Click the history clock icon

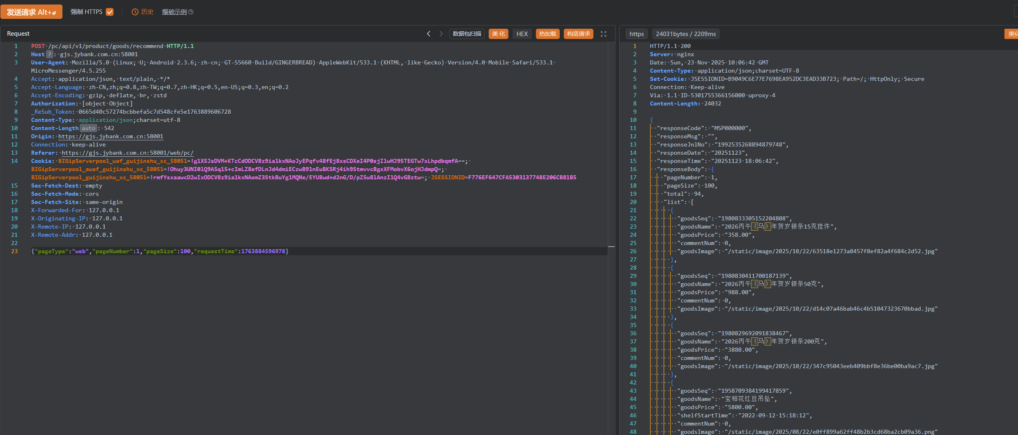click(135, 12)
